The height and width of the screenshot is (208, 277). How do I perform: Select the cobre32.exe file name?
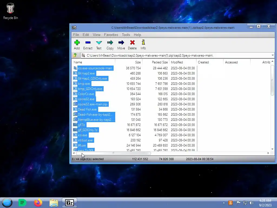[86, 99]
